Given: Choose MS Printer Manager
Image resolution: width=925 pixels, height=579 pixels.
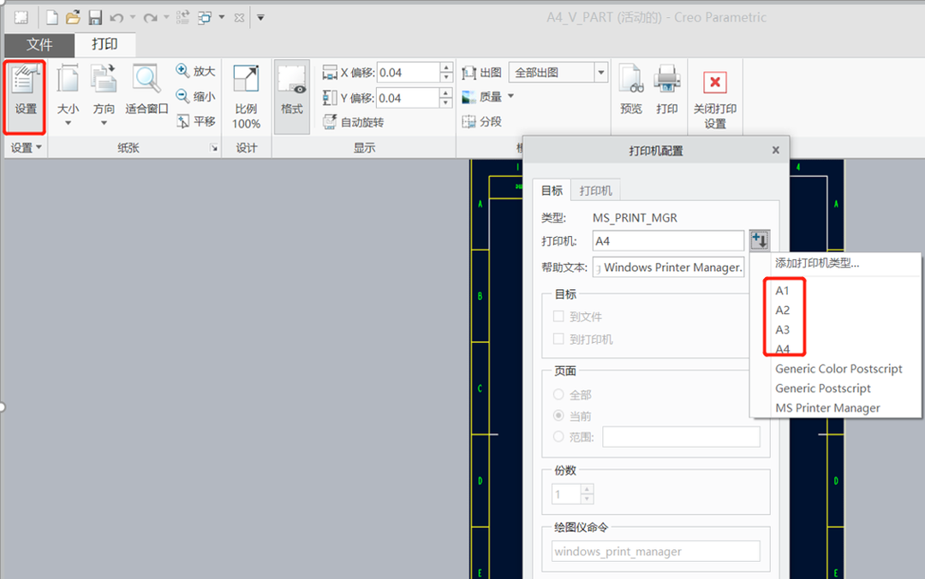Looking at the screenshot, I should (827, 408).
